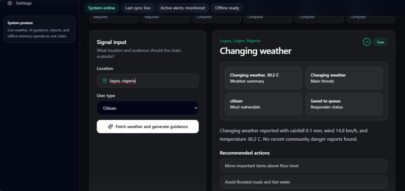Image resolution: width=405 pixels, height=191 pixels.
Task: Click the 'Changing weather' main heading
Action: (255, 51)
